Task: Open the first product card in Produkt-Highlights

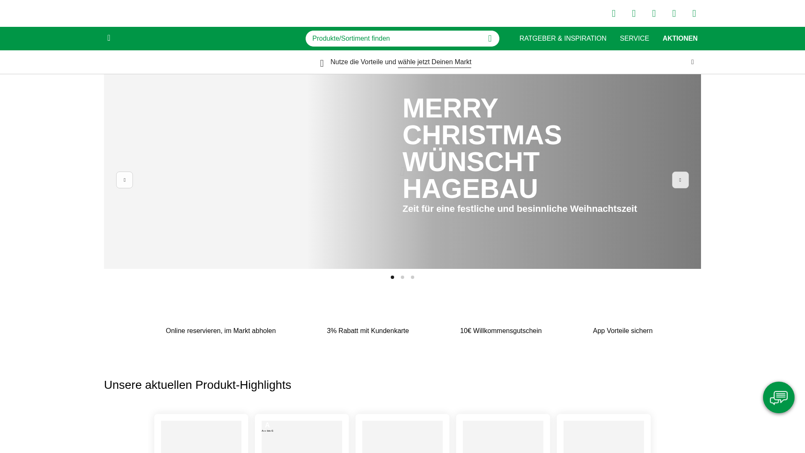Action: click(201, 434)
